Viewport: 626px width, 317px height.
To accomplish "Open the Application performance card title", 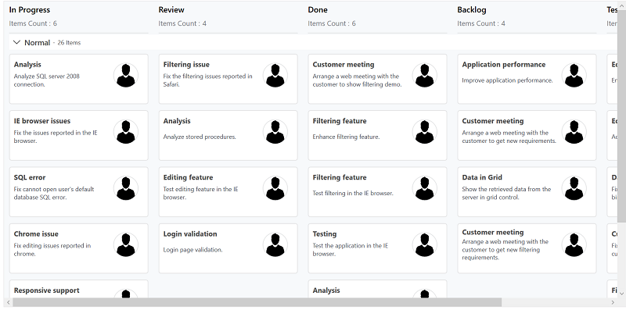I will pos(504,65).
